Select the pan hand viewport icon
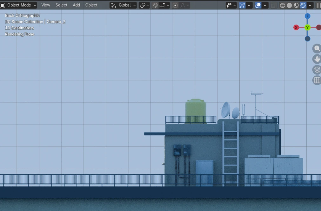 click(x=317, y=59)
